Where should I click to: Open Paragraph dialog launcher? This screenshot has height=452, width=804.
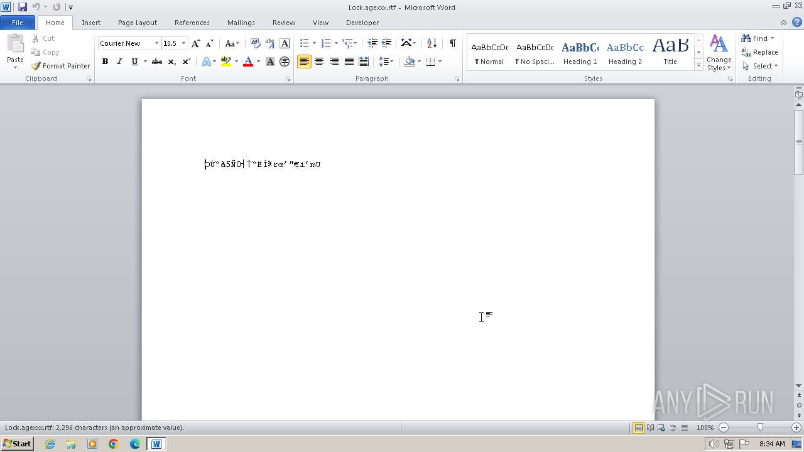click(457, 79)
